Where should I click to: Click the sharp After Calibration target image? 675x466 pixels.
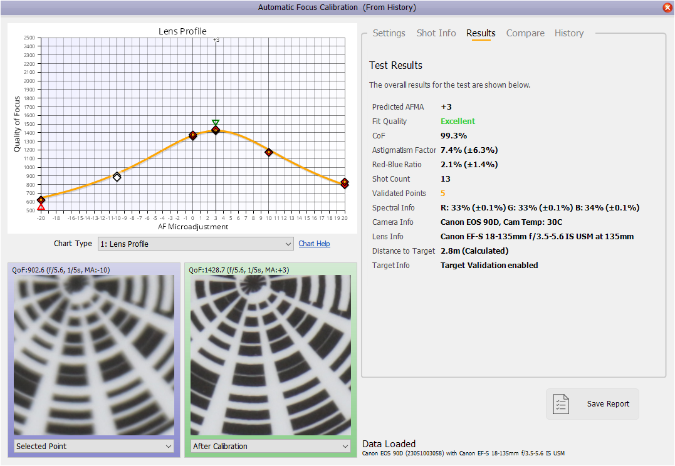point(270,355)
